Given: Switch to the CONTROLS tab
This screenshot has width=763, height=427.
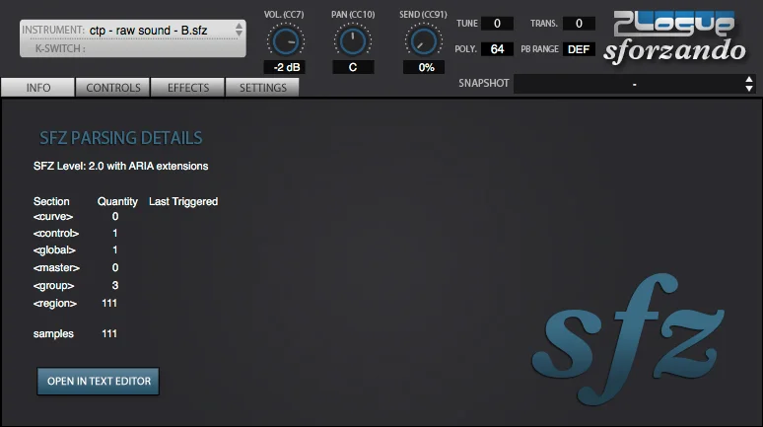Looking at the screenshot, I should point(113,88).
